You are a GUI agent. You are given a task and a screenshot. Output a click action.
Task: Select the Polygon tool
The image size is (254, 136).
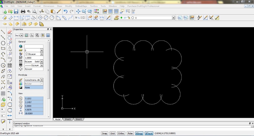(x=3, y=43)
